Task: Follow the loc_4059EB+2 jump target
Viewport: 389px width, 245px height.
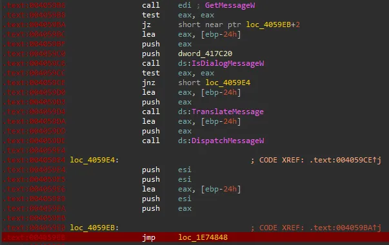Action: [273, 24]
